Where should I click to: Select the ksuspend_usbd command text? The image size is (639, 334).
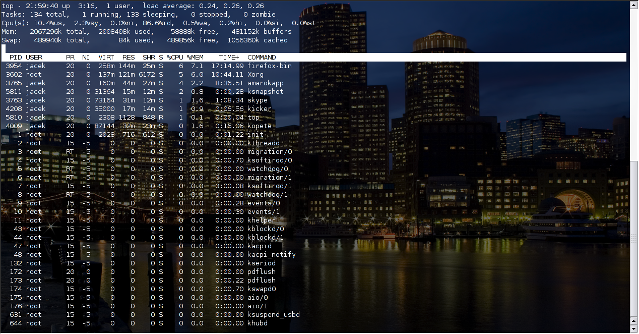(274, 315)
